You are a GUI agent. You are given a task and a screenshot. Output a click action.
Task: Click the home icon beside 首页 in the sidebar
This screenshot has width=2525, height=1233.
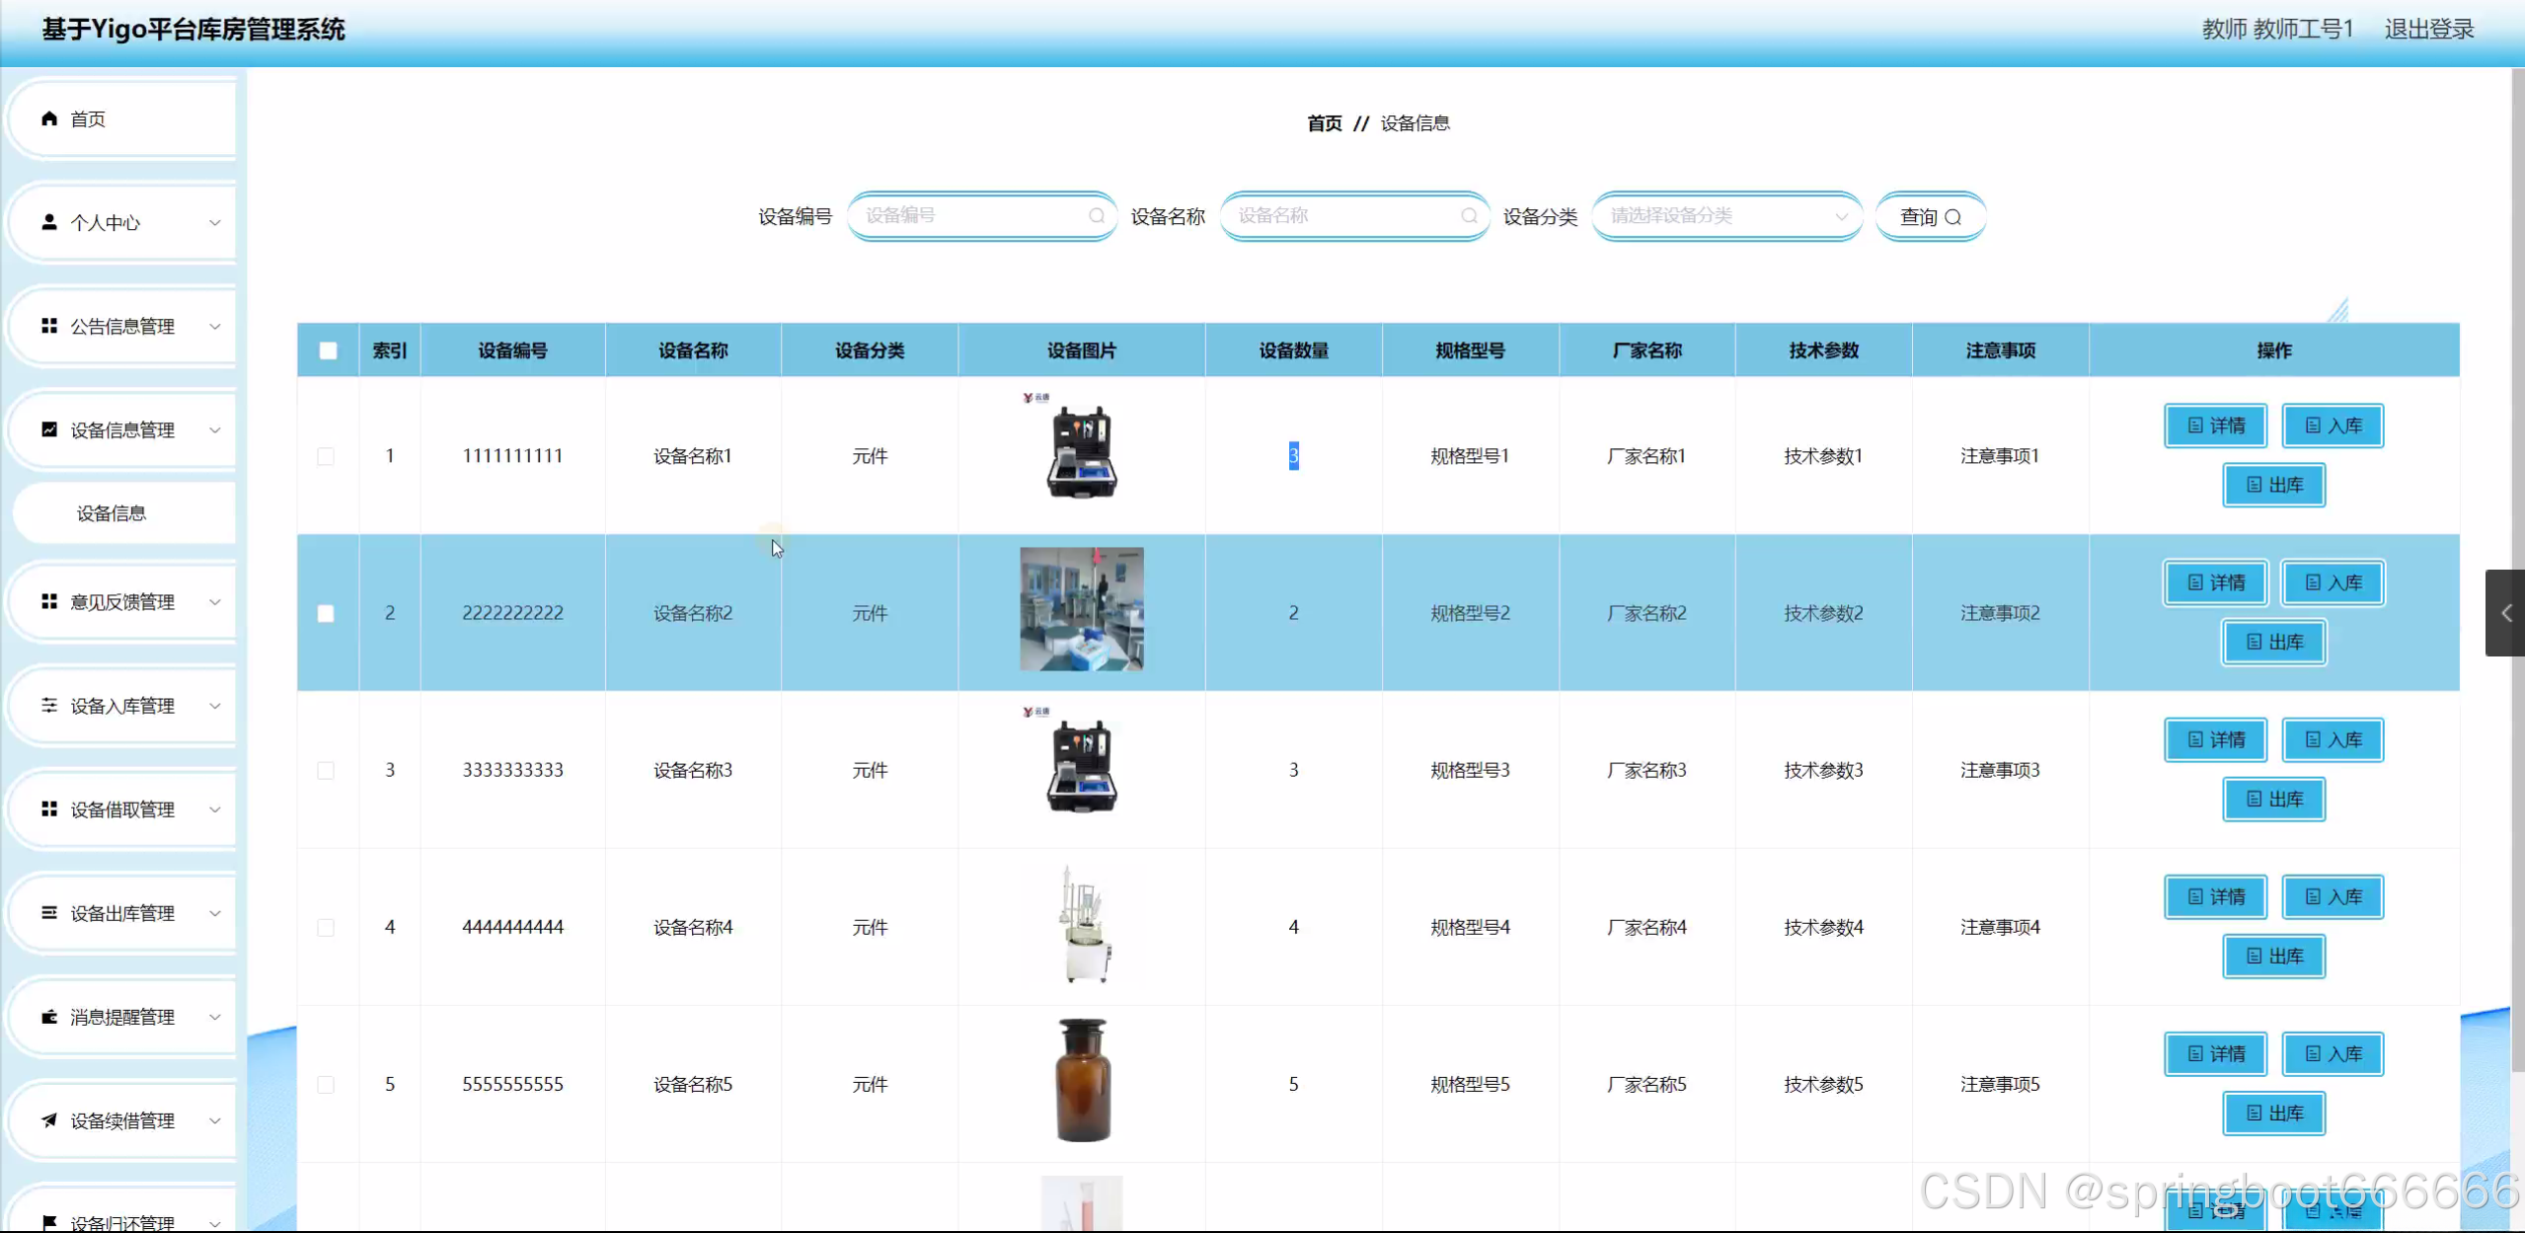(x=49, y=118)
